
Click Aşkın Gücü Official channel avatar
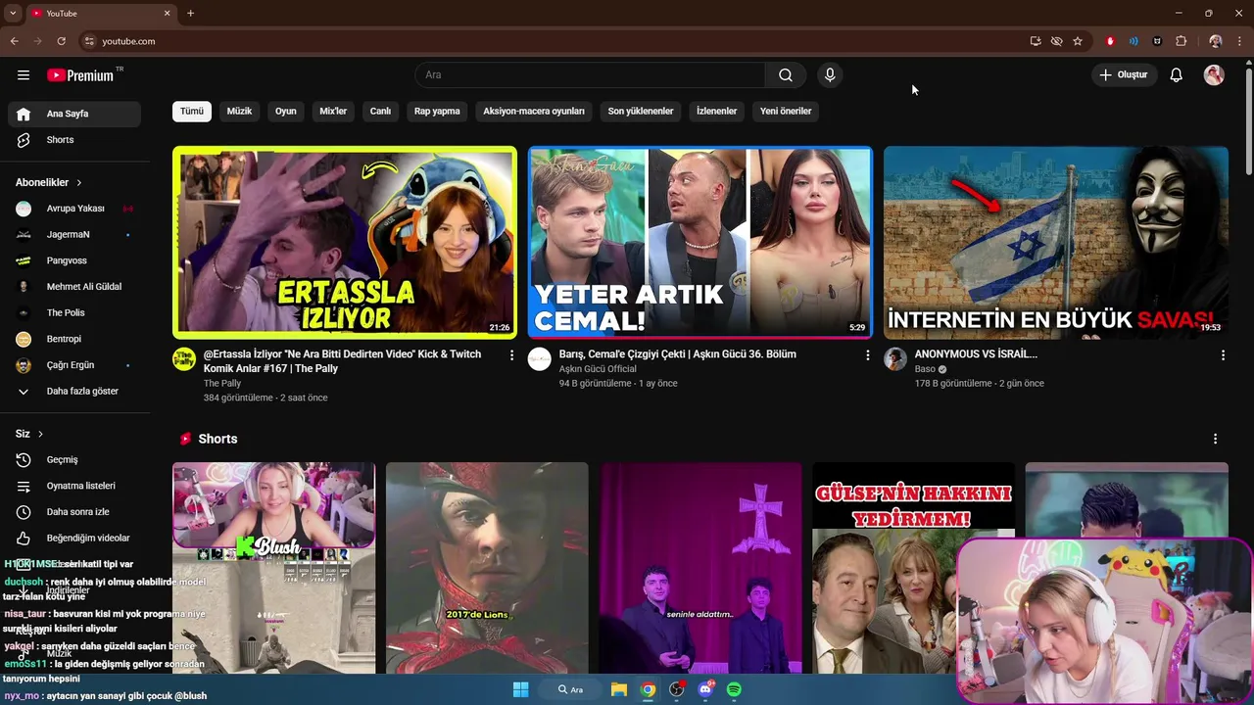click(x=540, y=358)
